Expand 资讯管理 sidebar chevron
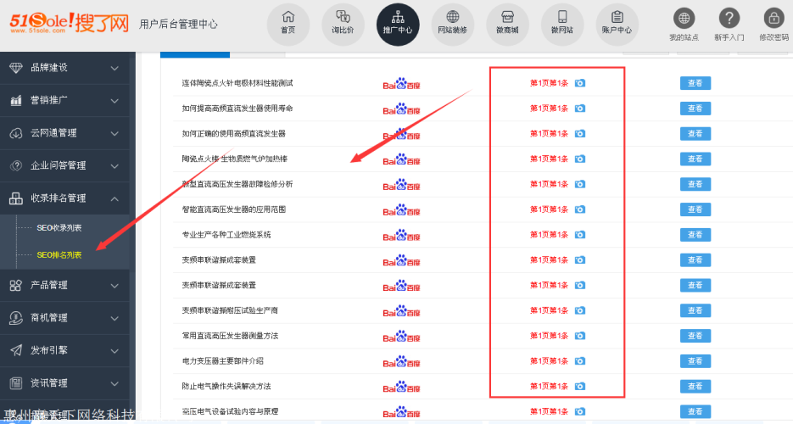Image resolution: width=793 pixels, height=424 pixels. 114,383
